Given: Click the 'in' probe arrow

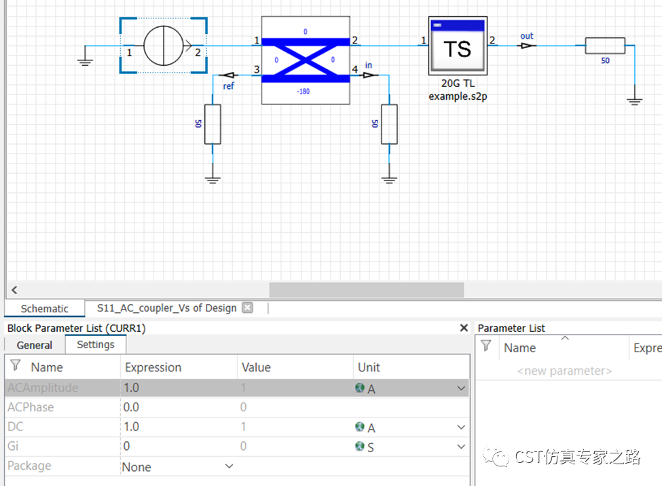Looking at the screenshot, I should click(x=369, y=75).
